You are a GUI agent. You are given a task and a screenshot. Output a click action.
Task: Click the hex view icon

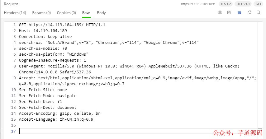220,12
